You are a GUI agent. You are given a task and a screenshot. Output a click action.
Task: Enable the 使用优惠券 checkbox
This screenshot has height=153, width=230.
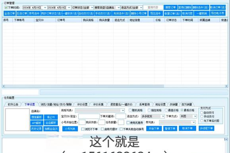tap(128, 122)
